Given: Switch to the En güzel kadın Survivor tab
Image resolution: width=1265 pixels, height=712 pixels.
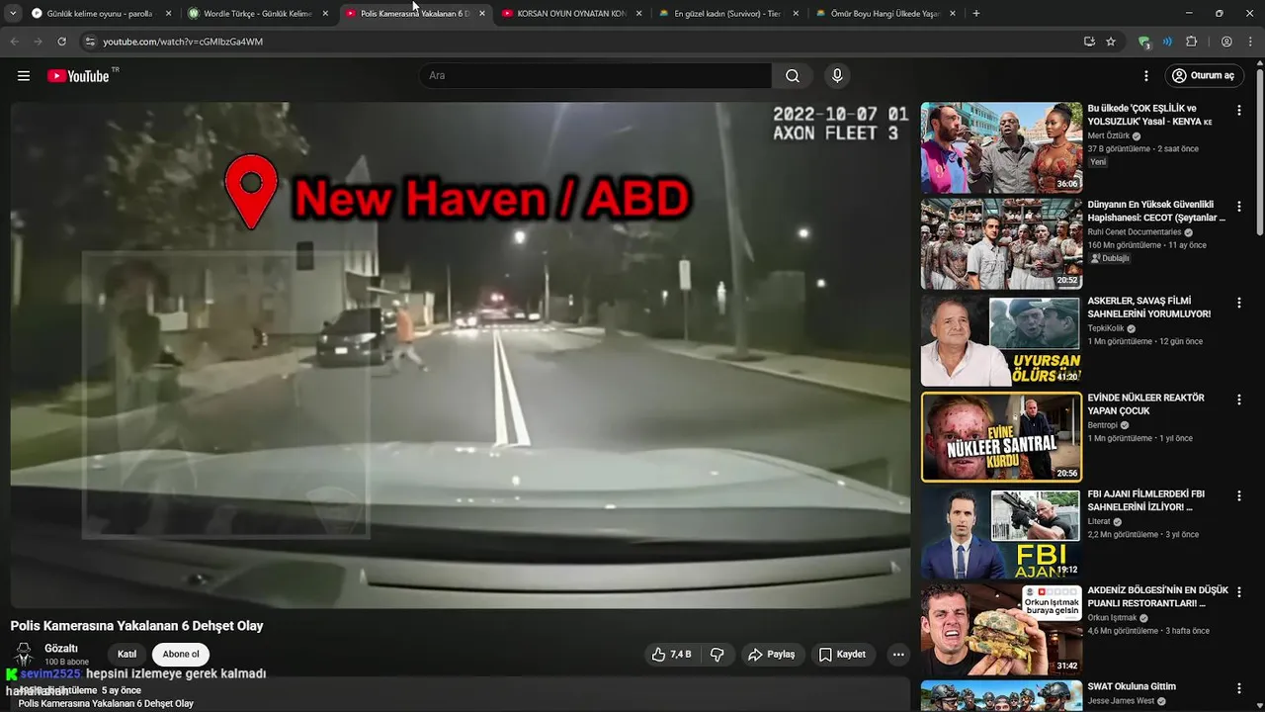Looking at the screenshot, I should coord(727,14).
